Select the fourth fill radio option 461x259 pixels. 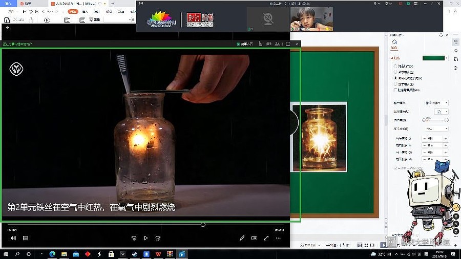395,84
